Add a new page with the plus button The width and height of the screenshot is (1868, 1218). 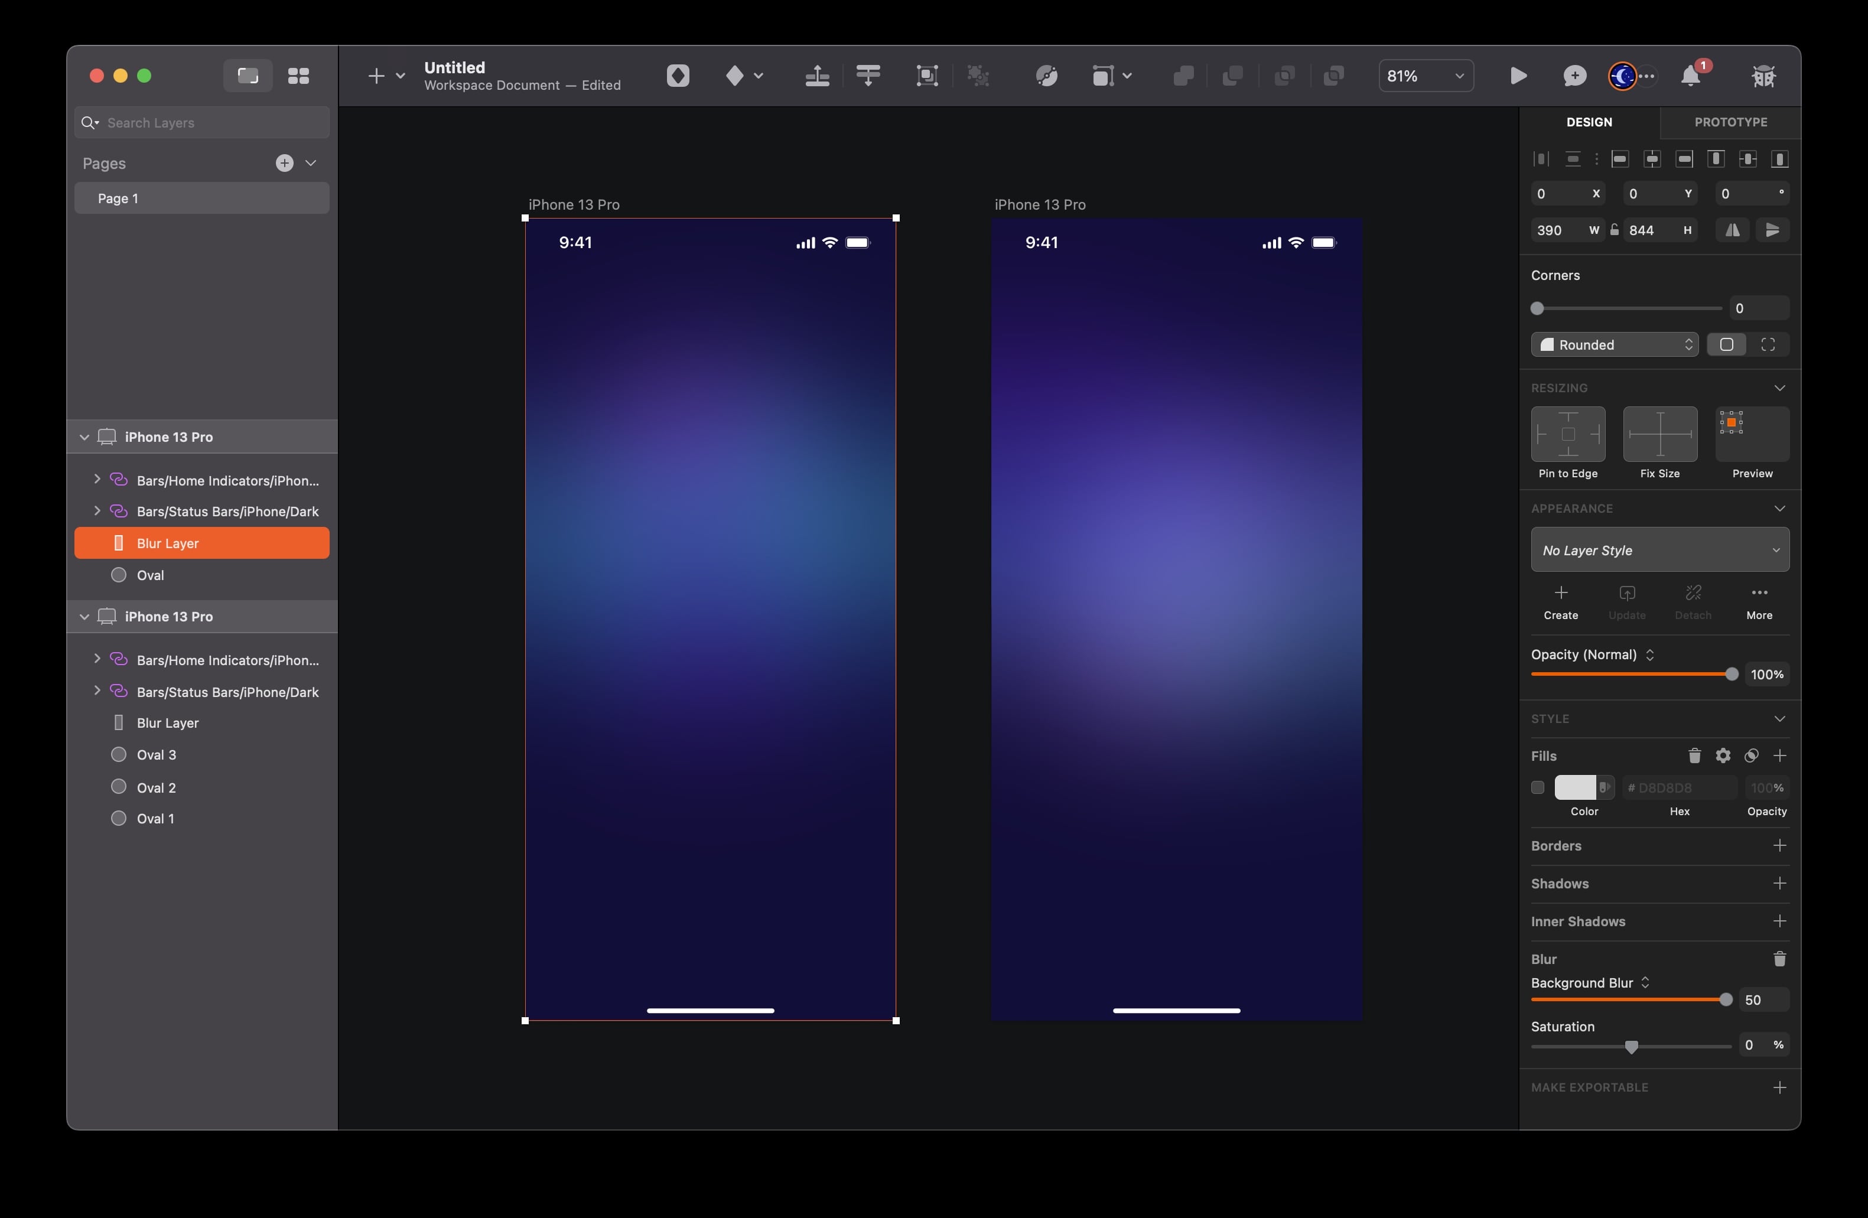(284, 163)
